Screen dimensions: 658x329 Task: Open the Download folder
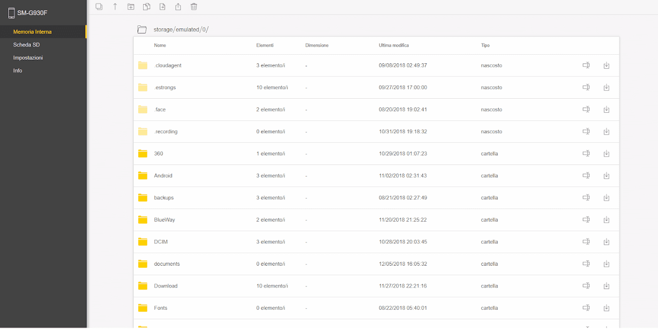(x=166, y=286)
